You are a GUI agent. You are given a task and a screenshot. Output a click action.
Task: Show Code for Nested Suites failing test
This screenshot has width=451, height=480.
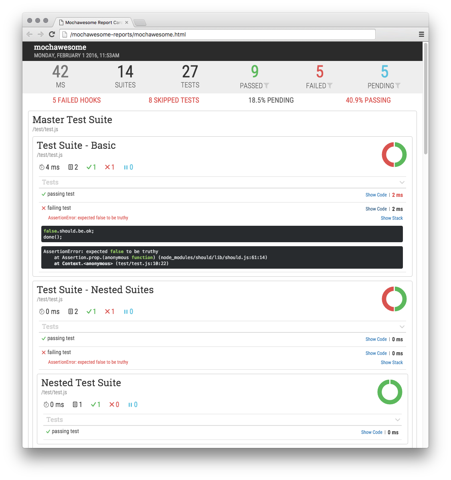[376, 353]
